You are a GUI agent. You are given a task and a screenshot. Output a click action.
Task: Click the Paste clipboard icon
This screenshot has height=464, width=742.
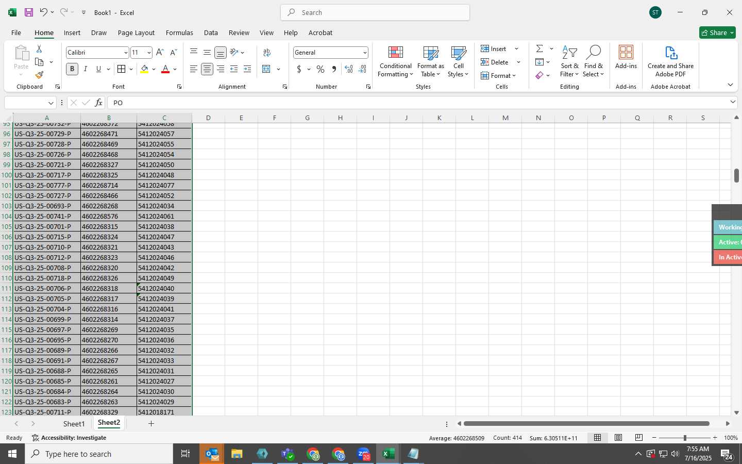[21, 53]
